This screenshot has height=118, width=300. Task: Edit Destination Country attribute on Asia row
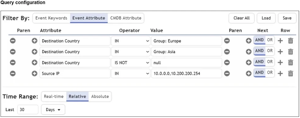(75, 52)
